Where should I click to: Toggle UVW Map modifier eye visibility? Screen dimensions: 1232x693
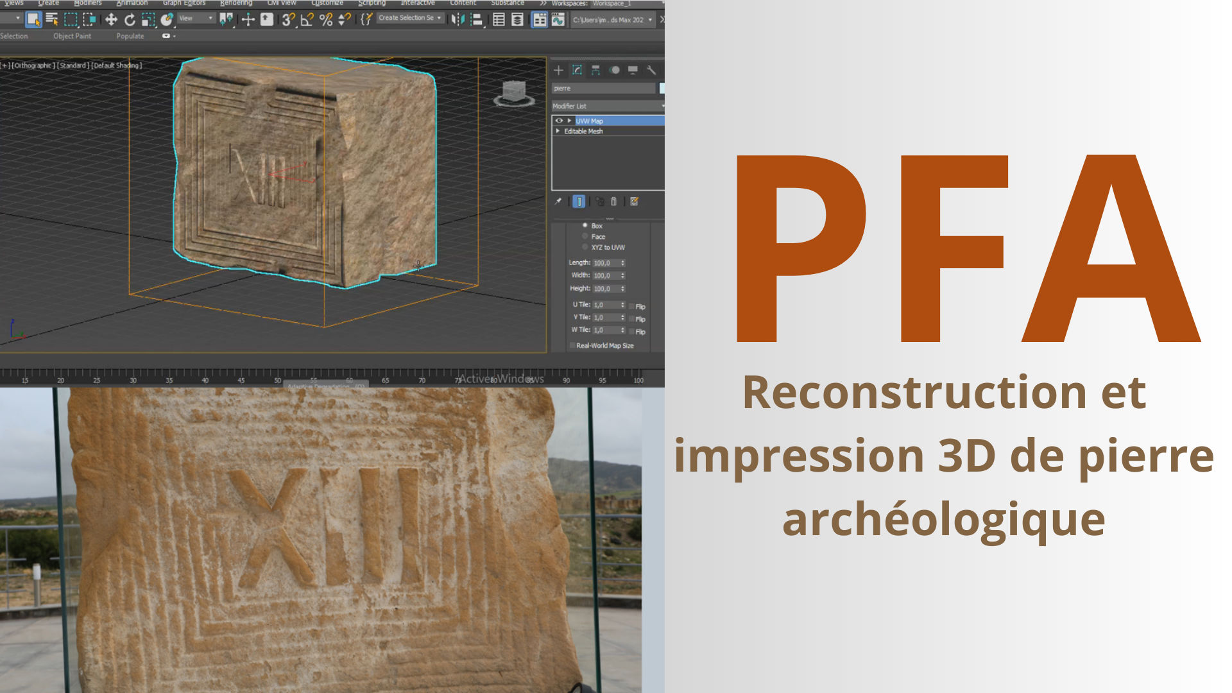[559, 121]
